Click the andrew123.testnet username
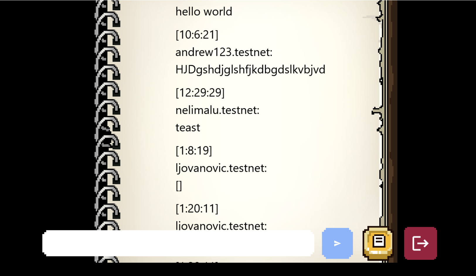Image resolution: width=476 pixels, height=276 pixels. (x=224, y=52)
